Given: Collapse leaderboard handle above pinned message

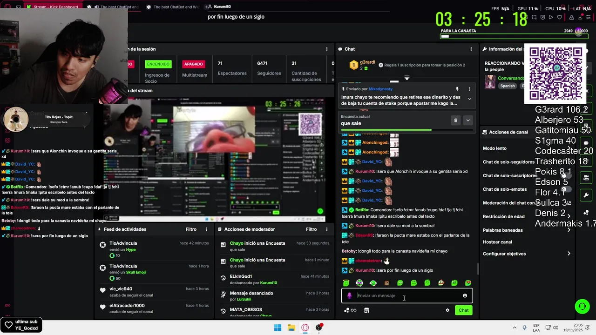Looking at the screenshot, I should pos(406,78).
